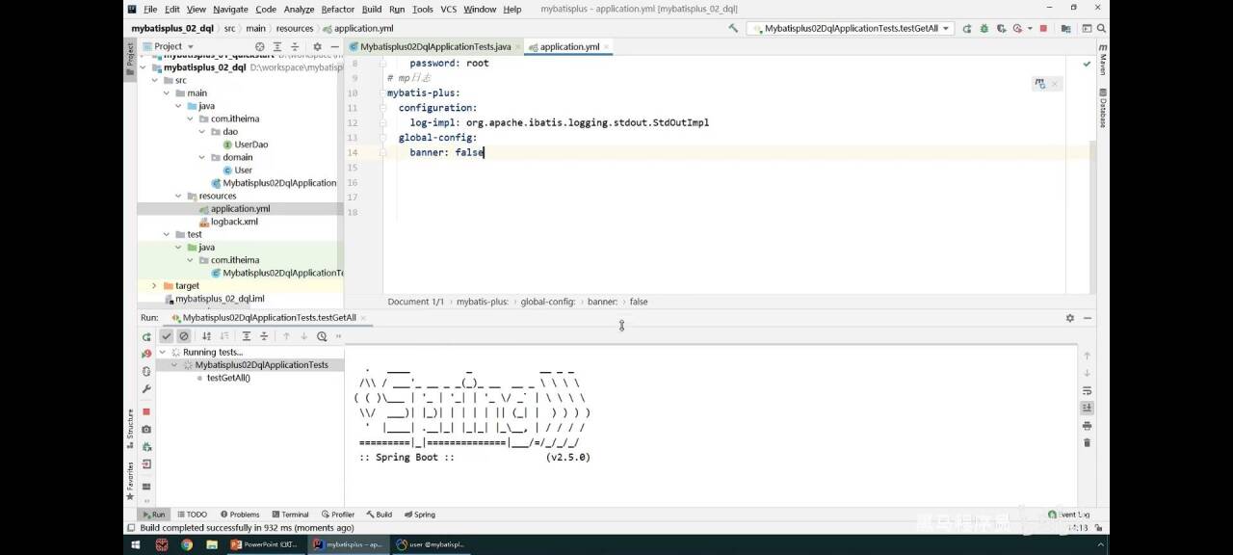Run with coverage from top toolbar
This screenshot has width=1233, height=555.
click(x=1002, y=29)
